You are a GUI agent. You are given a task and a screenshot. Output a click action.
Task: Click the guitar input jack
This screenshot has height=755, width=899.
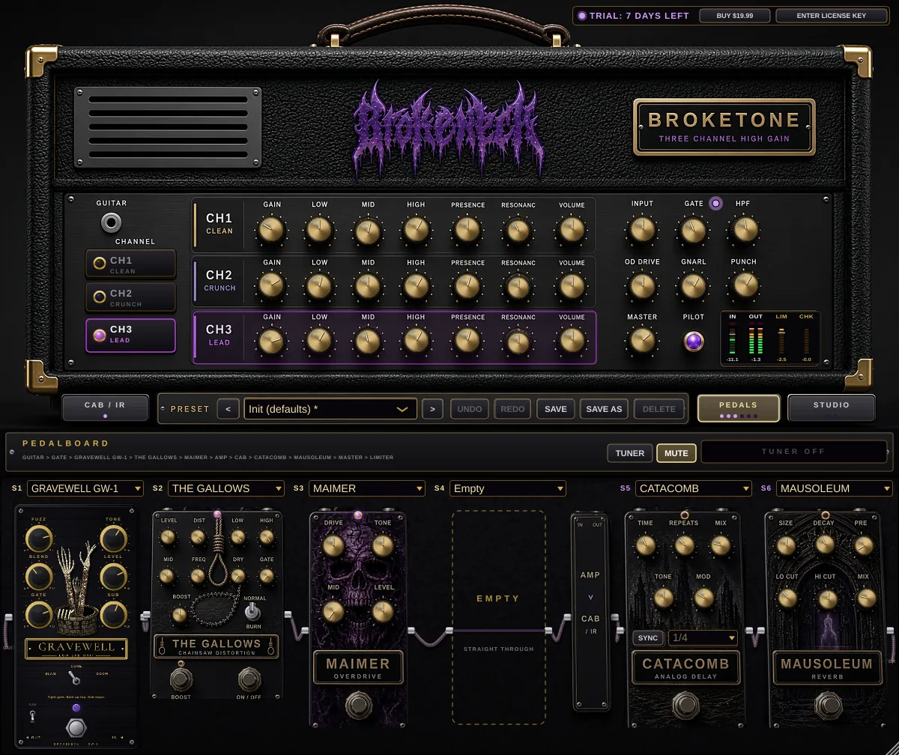click(x=112, y=222)
